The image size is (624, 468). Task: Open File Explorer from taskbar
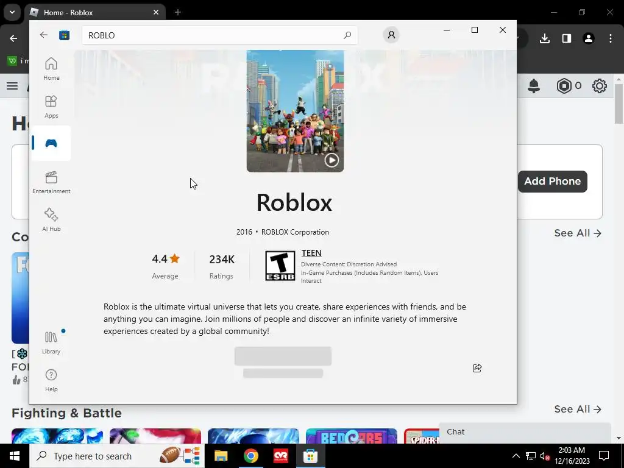221,456
